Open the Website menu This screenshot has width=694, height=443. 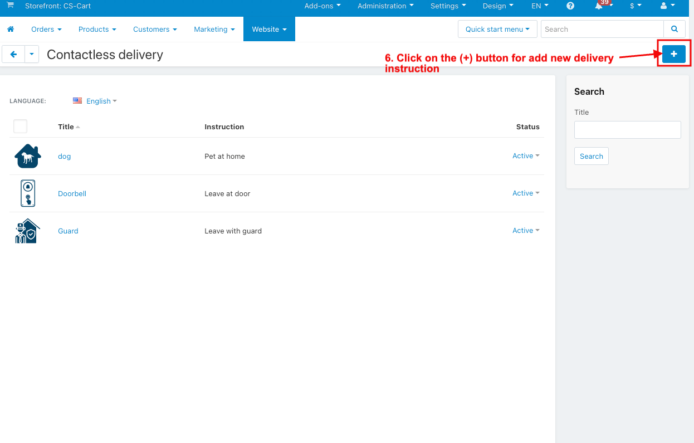[269, 29]
